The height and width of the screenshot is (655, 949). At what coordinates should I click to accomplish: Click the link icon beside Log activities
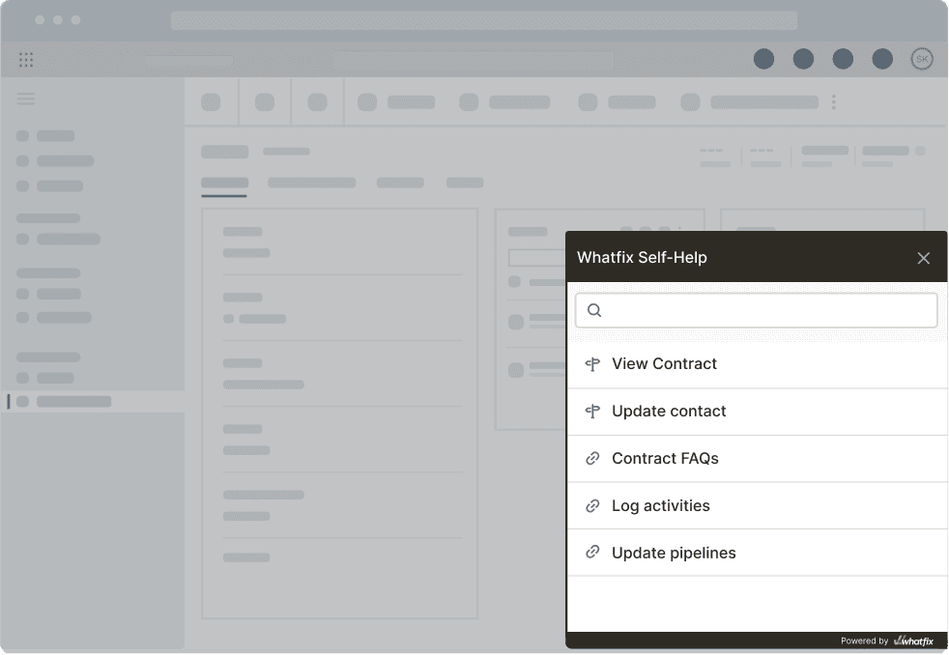click(x=592, y=506)
